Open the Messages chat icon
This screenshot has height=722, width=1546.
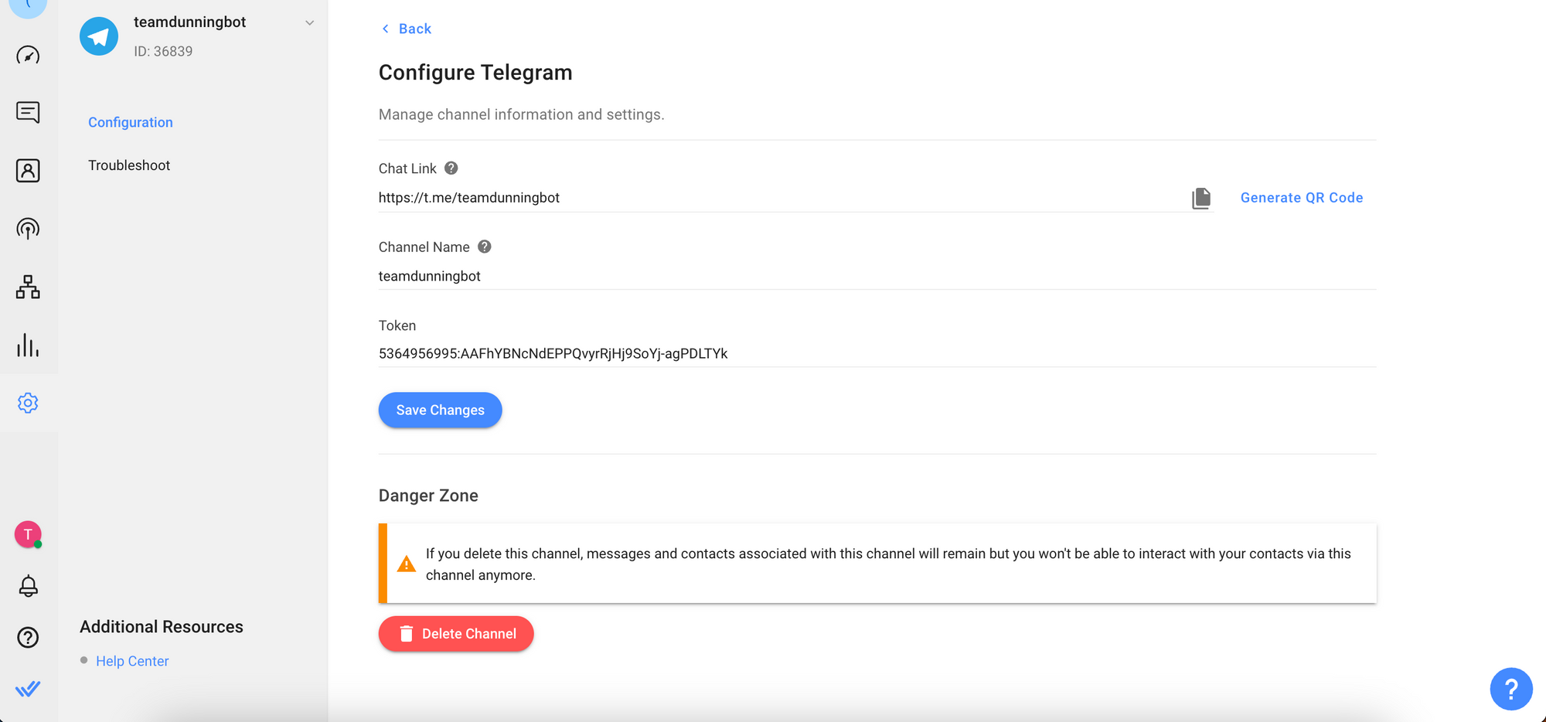point(28,112)
